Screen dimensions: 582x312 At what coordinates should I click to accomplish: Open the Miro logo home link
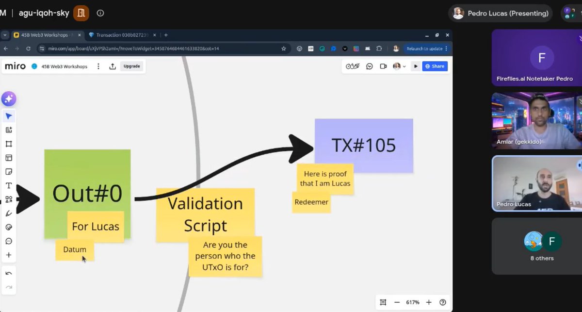tap(15, 66)
